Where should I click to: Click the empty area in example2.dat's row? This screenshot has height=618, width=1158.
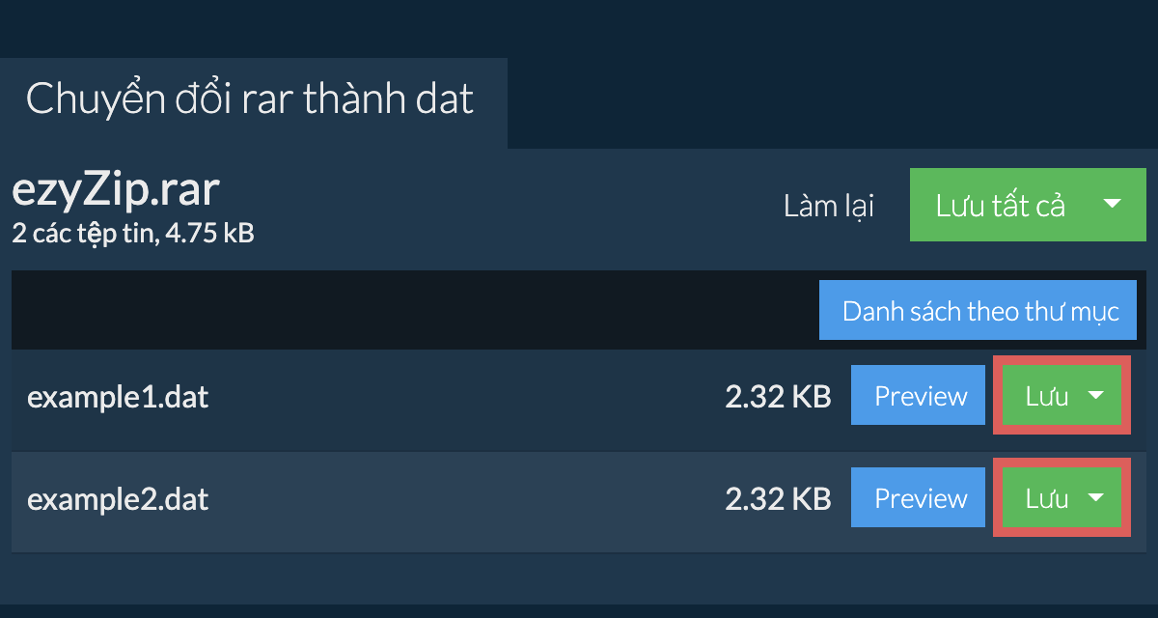click(463, 499)
